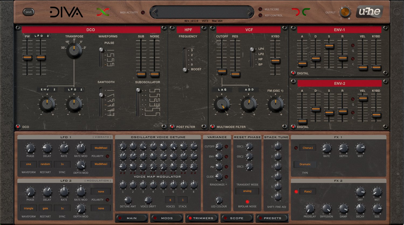Click the u-he logo badge

coord(370,12)
